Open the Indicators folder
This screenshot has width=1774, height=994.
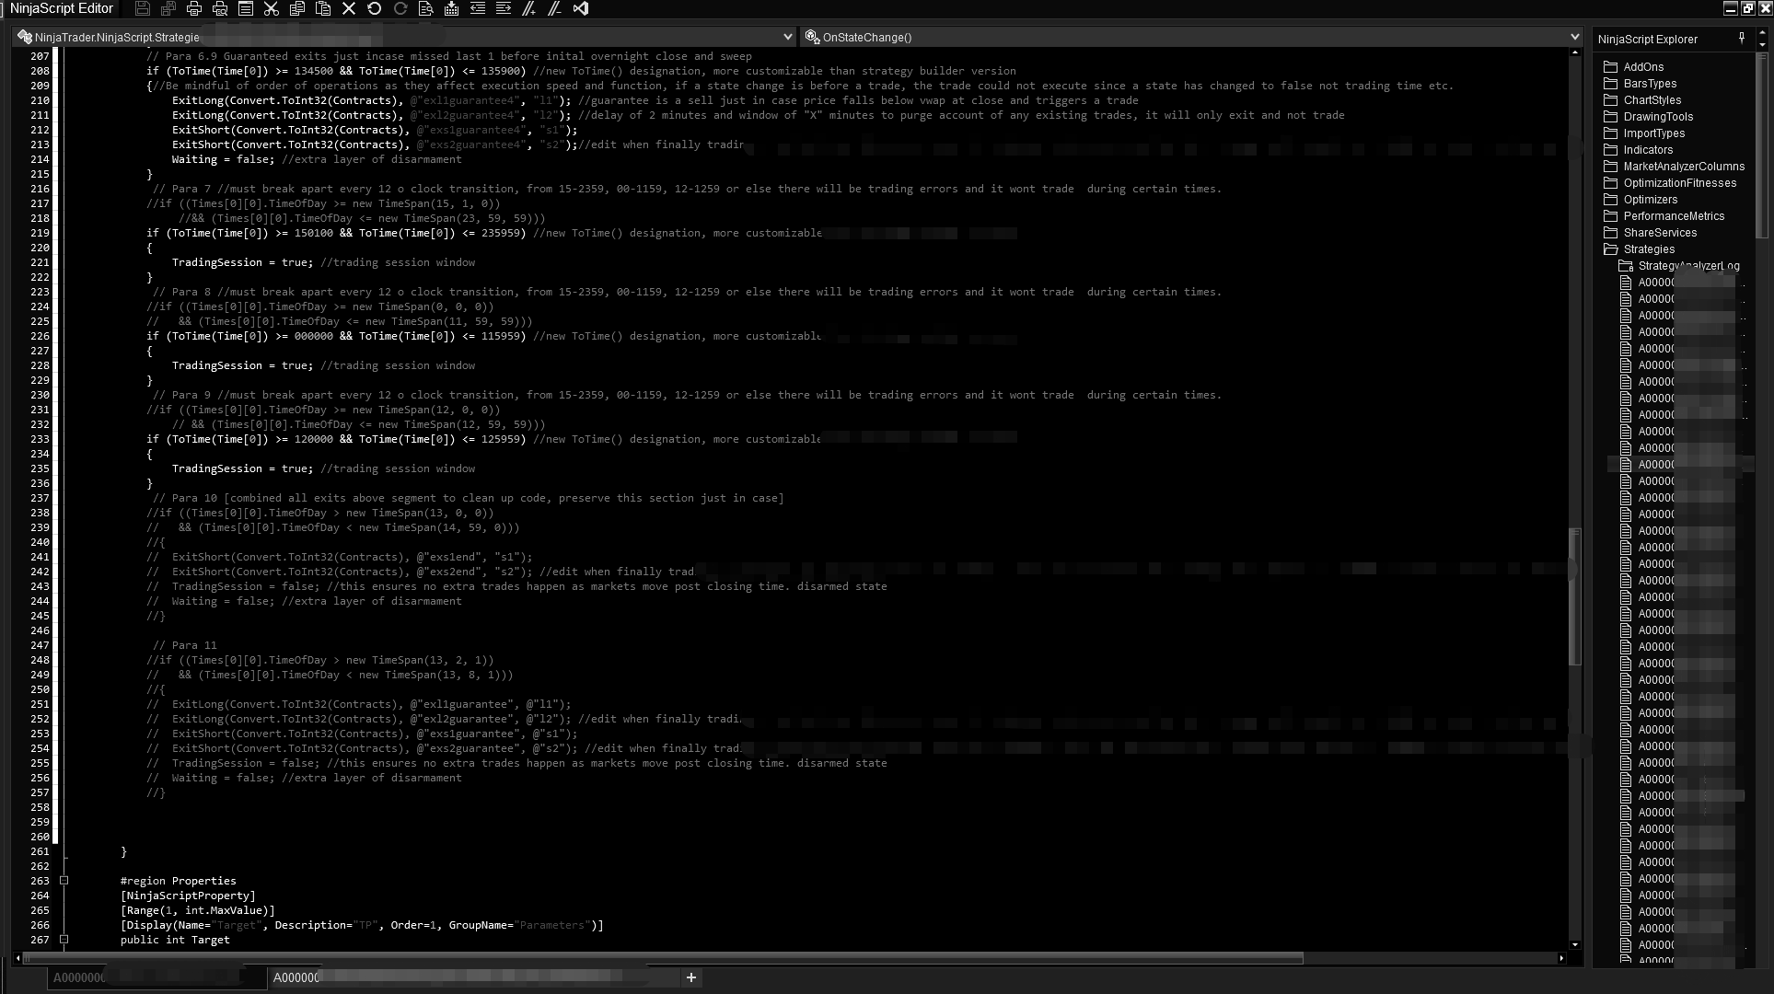pyautogui.click(x=1647, y=150)
